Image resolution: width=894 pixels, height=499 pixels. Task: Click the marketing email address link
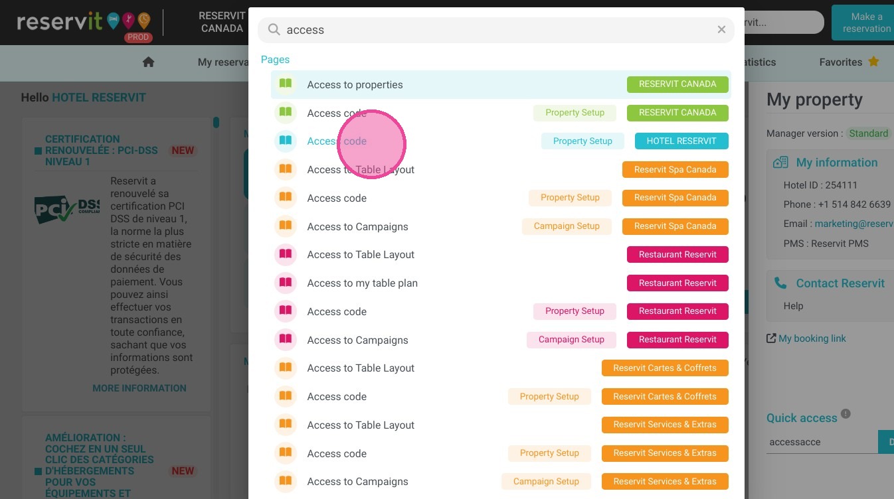(x=854, y=224)
